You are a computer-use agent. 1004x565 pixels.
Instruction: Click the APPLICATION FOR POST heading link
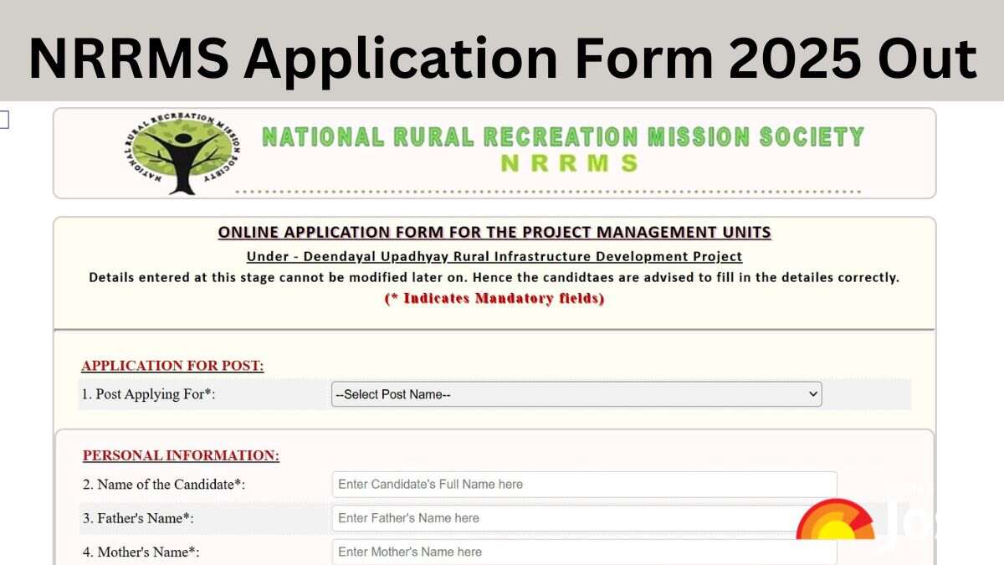coord(172,365)
